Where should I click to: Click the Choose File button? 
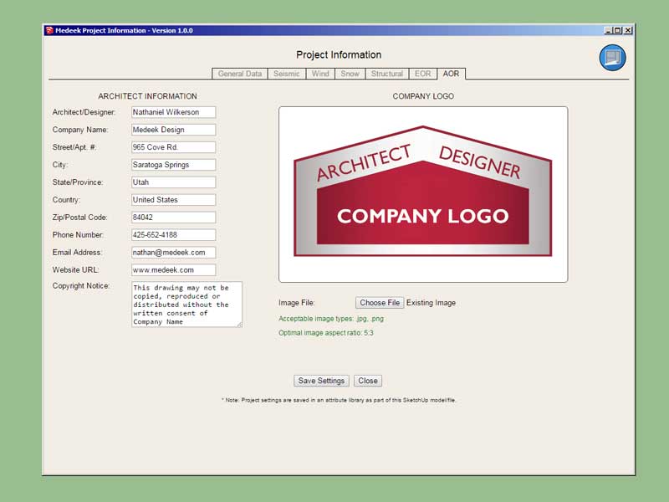pos(380,303)
